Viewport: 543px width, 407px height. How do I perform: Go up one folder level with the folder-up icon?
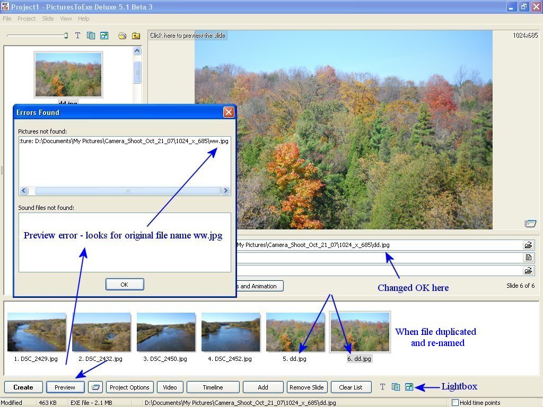click(x=136, y=36)
